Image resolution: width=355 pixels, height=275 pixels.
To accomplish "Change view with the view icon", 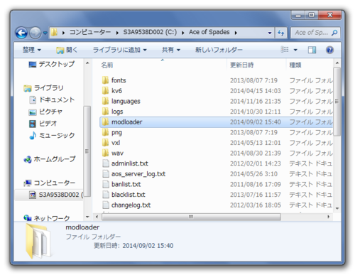I will pyautogui.click(x=285, y=50).
